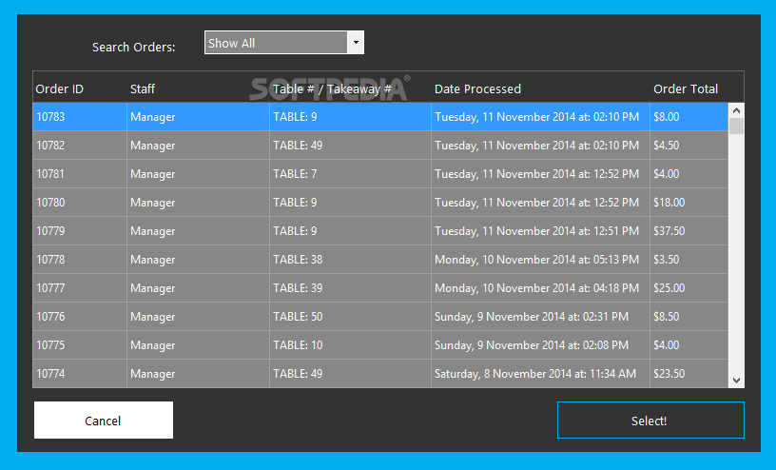Click Saturday 11:34 AM date cell
The height and width of the screenshot is (470, 776).
[x=540, y=373]
